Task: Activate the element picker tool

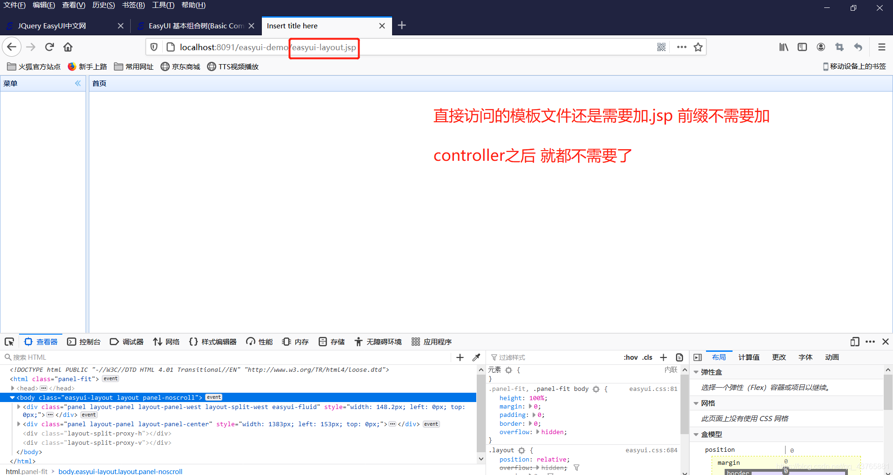Action: (x=9, y=342)
